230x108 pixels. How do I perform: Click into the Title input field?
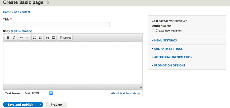tap(56, 24)
